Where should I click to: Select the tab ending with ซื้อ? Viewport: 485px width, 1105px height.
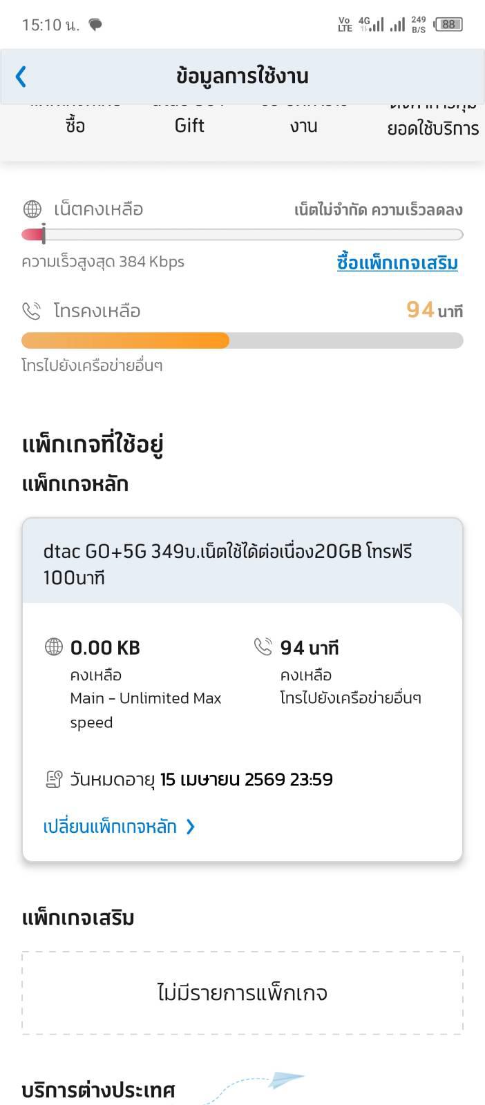point(75,124)
